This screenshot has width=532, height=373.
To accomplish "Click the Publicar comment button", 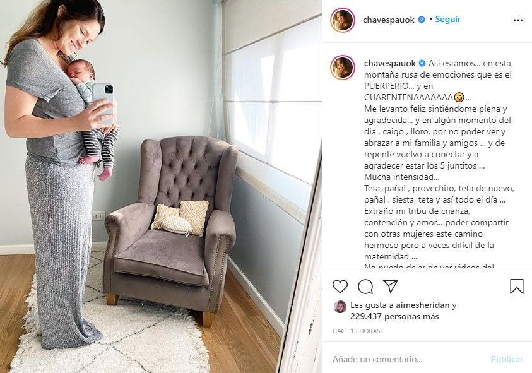I will tap(507, 359).
